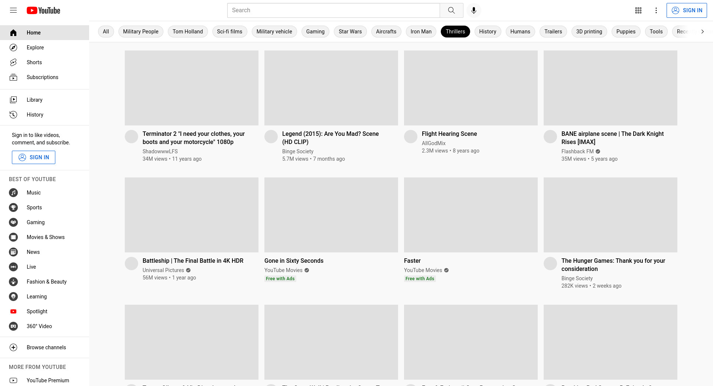Click the Movies & Shows icon
This screenshot has height=386, width=713.
[13, 237]
